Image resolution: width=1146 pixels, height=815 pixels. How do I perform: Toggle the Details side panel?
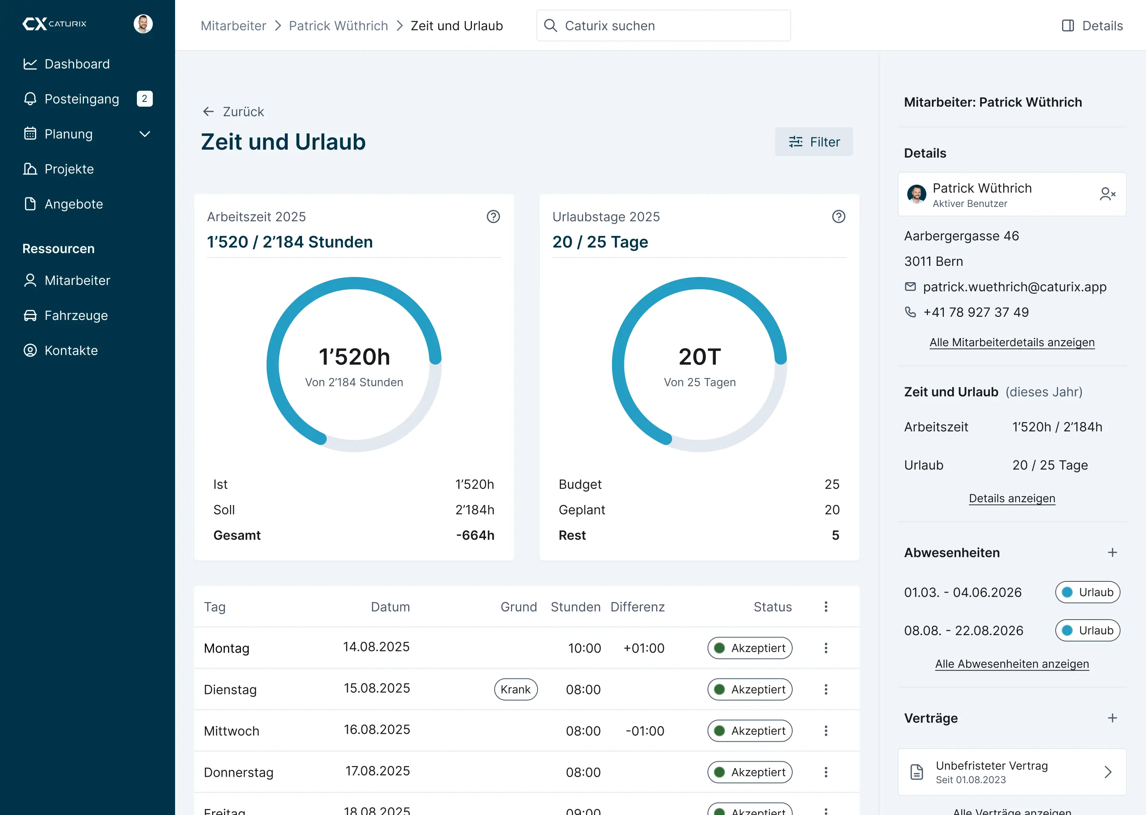pos(1092,25)
